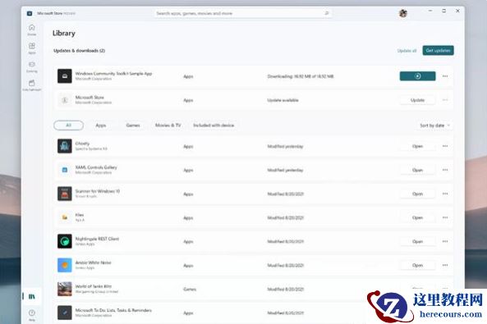Open more options for Microsoft Store update
This screenshot has width=487, height=324.
(445, 100)
